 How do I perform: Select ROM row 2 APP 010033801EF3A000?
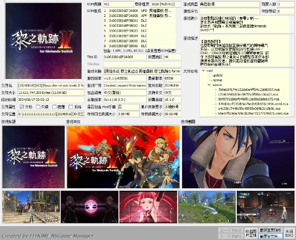click(x=139, y=15)
